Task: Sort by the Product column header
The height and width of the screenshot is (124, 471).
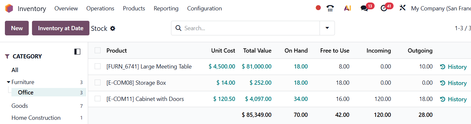Action: pos(117,51)
